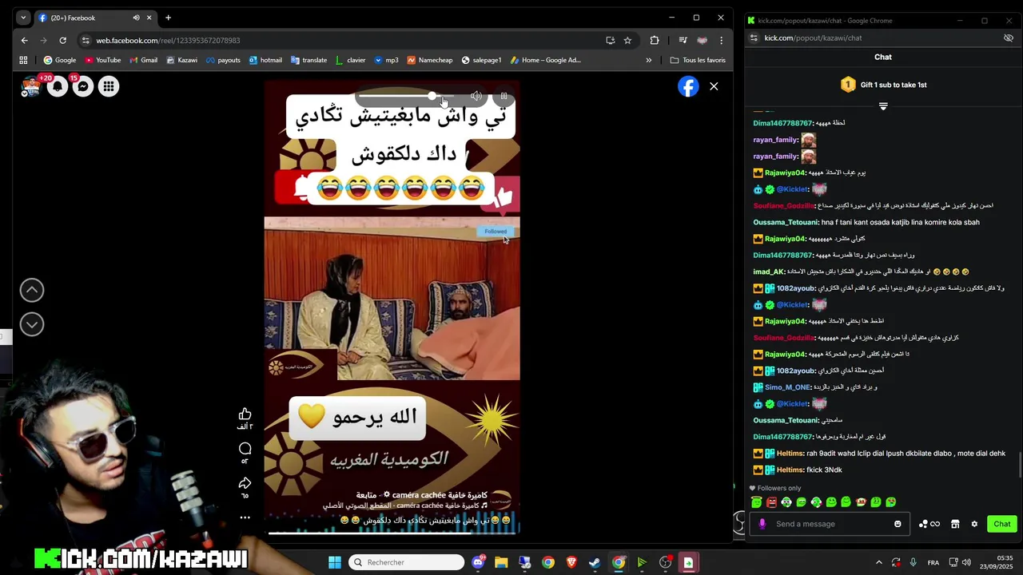
Task: Like the reel with thumbs-up icon
Action: coord(245,414)
